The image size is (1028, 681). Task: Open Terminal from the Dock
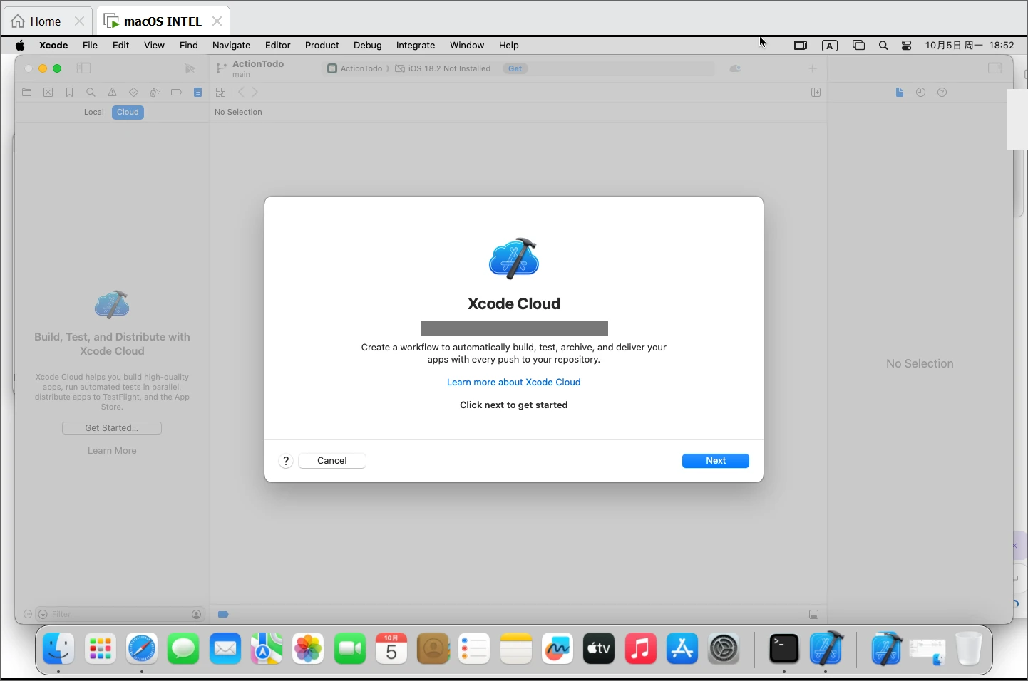[x=784, y=649]
